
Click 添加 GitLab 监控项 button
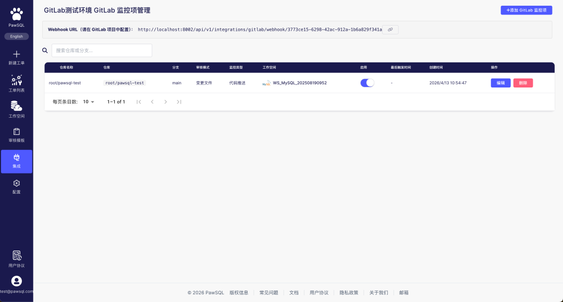tap(527, 10)
